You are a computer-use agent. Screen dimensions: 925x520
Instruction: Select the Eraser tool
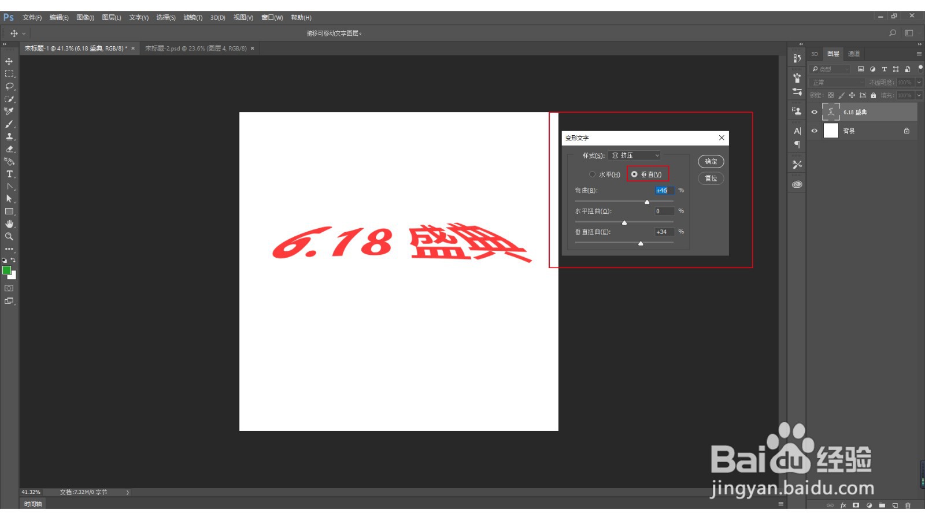pos(9,149)
